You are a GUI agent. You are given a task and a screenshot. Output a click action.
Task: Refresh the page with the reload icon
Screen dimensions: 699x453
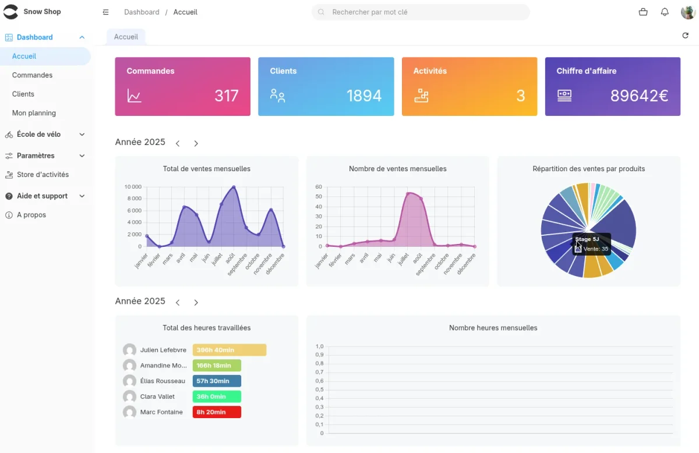coord(686,35)
